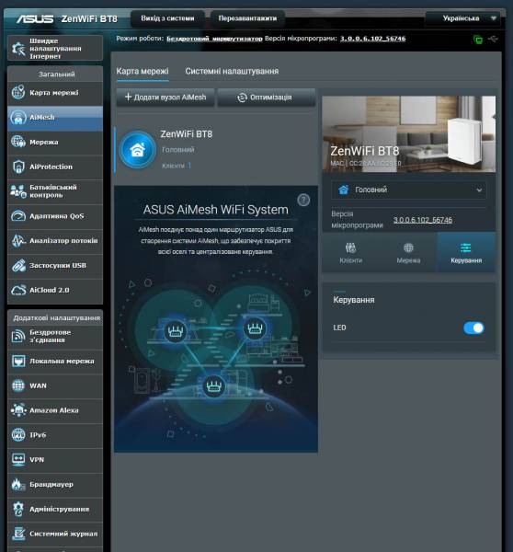Screen dimensions: 513x552
Task: Select the ZenWiFi BT8 home node icon
Action: pos(137,150)
